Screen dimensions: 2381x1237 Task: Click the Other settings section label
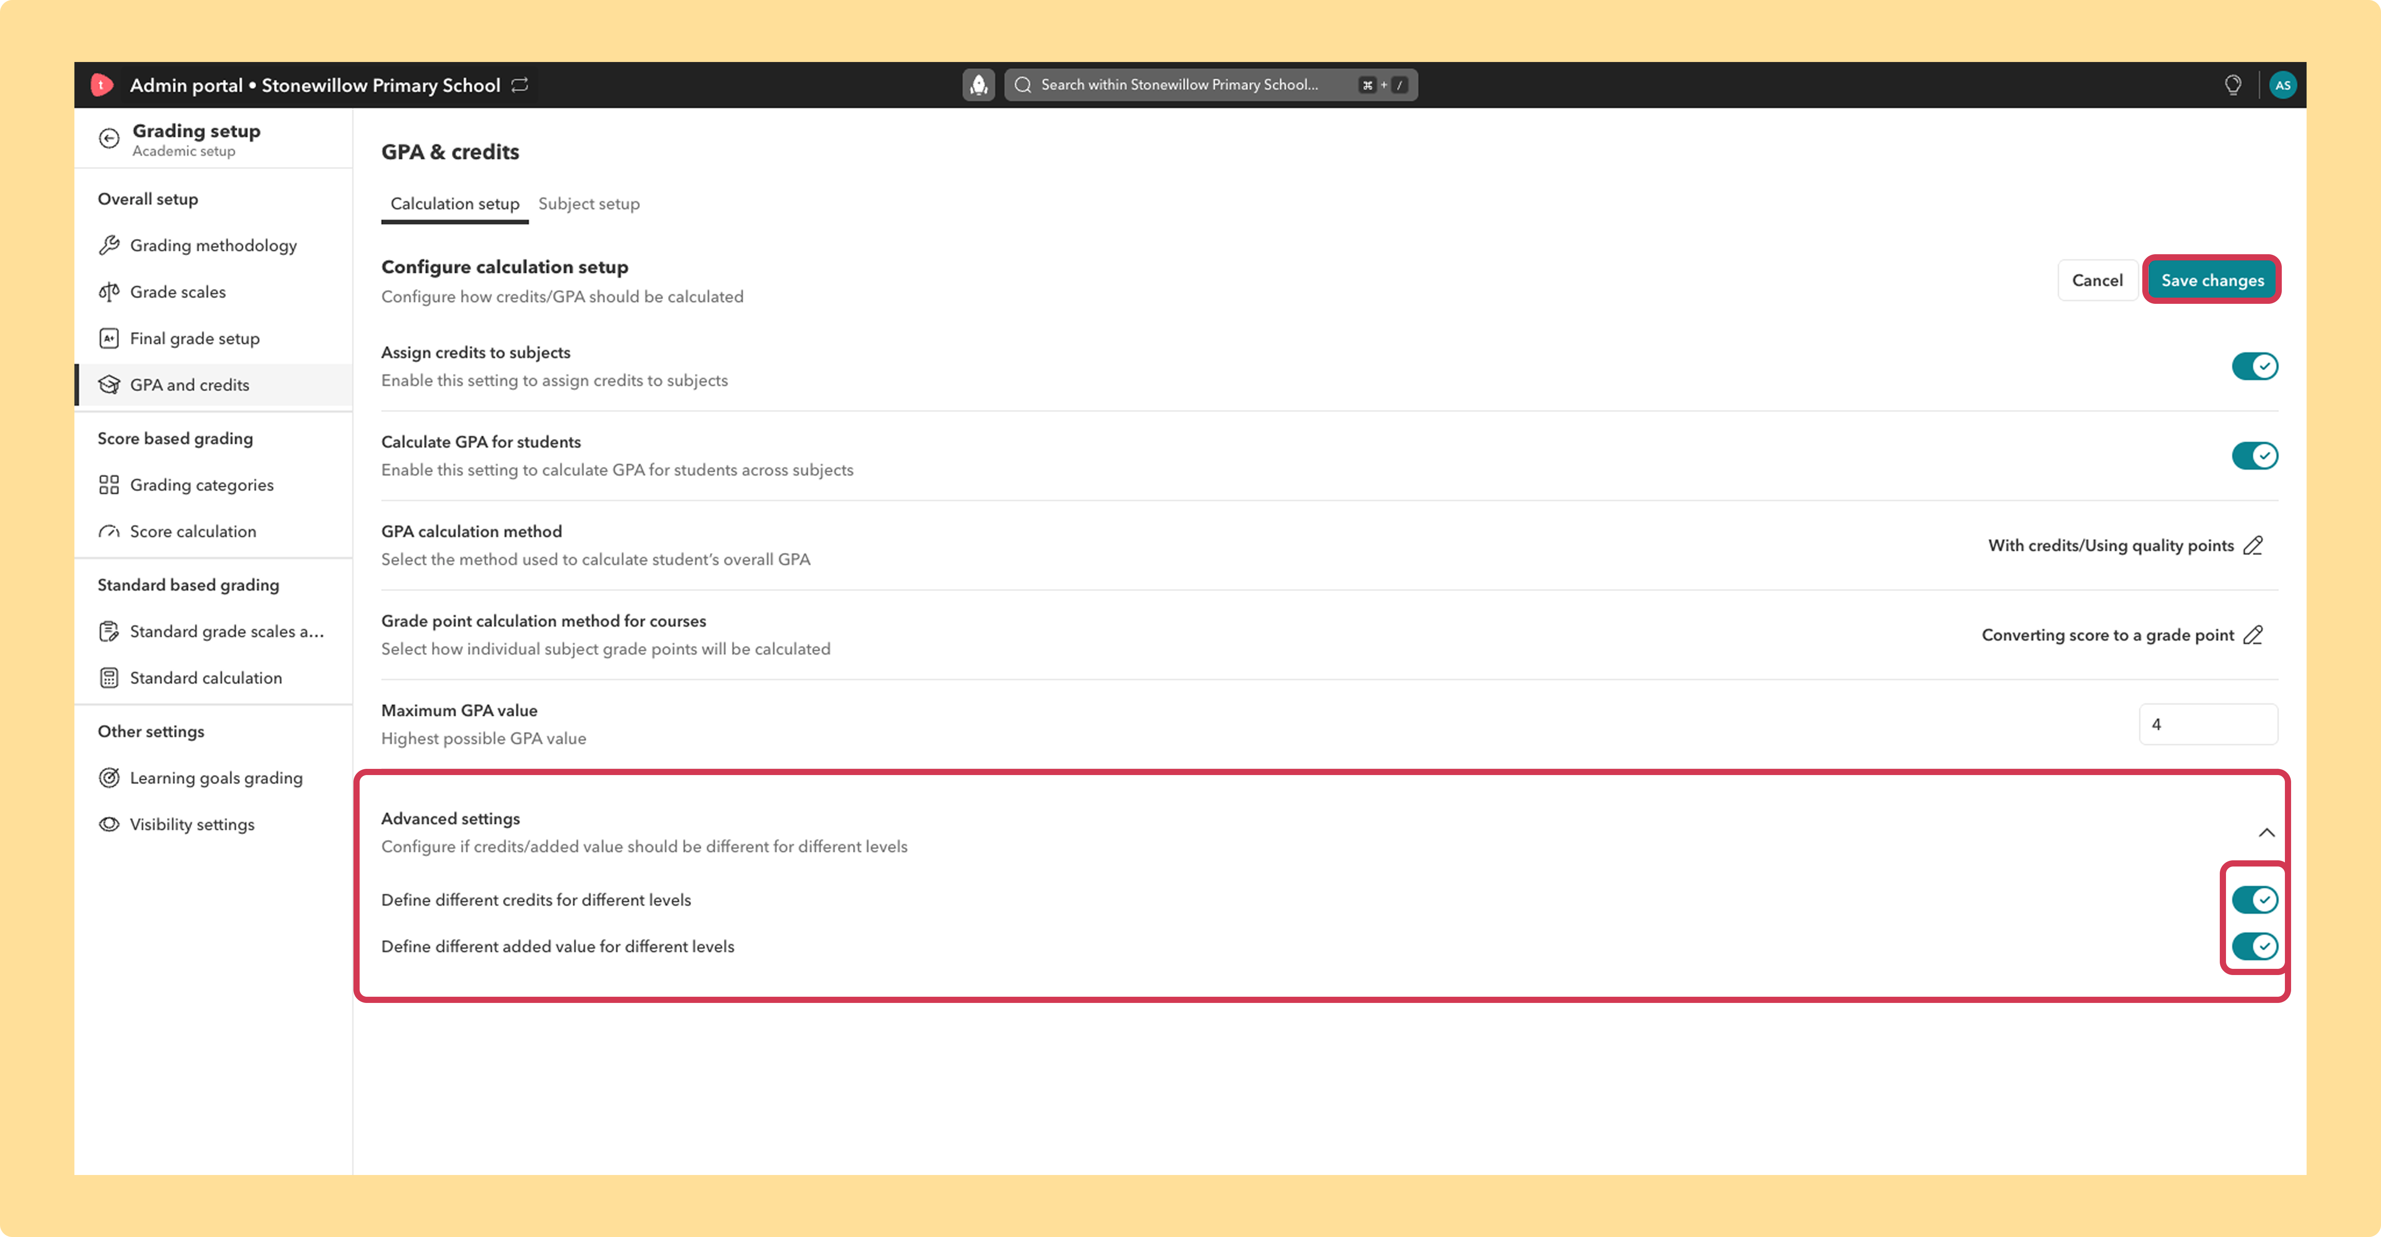(x=151, y=731)
